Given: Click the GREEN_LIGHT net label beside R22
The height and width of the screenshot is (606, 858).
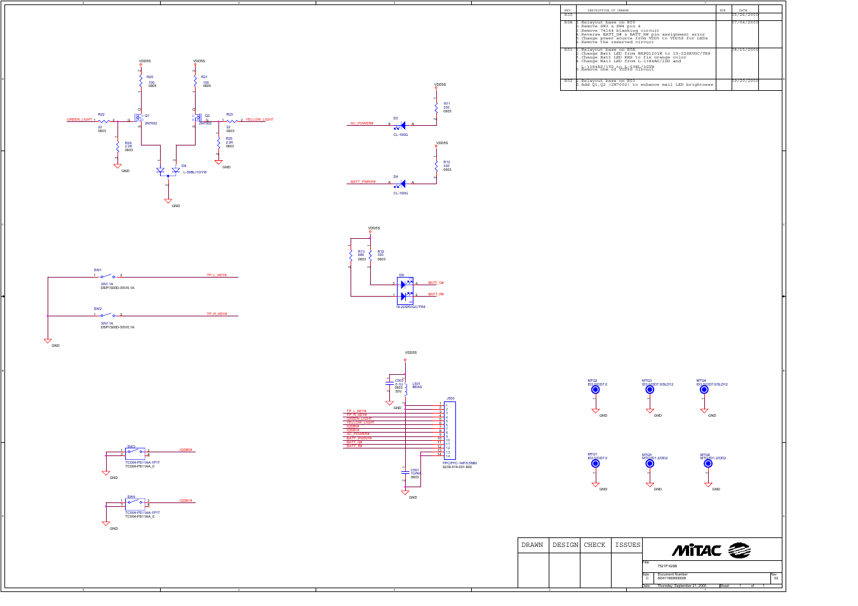Looking at the screenshot, I should point(80,120).
